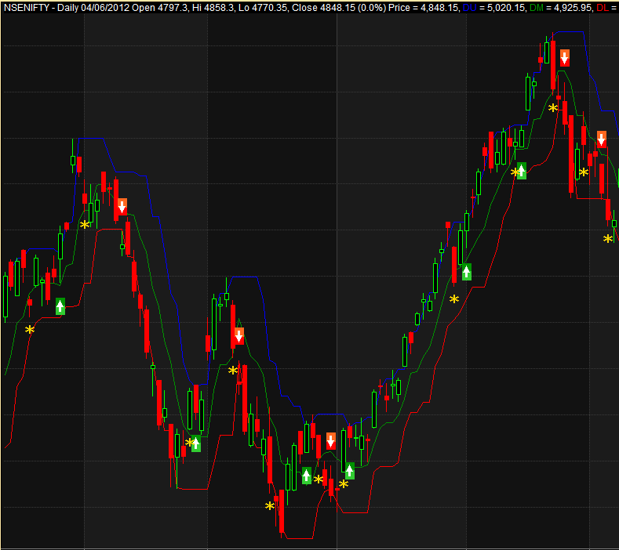Click the NSENIFTY symbol name in header
The image size is (619, 550).
29,7
